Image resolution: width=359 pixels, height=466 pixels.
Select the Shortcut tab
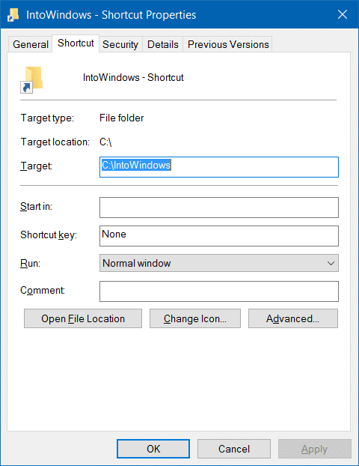[x=76, y=43]
